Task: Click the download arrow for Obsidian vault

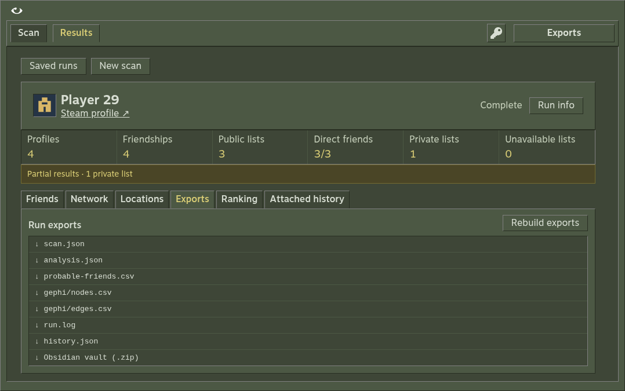Action: pos(37,357)
